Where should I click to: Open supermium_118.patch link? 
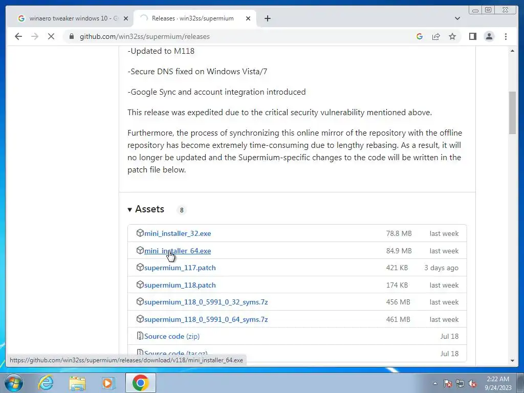pos(180,285)
